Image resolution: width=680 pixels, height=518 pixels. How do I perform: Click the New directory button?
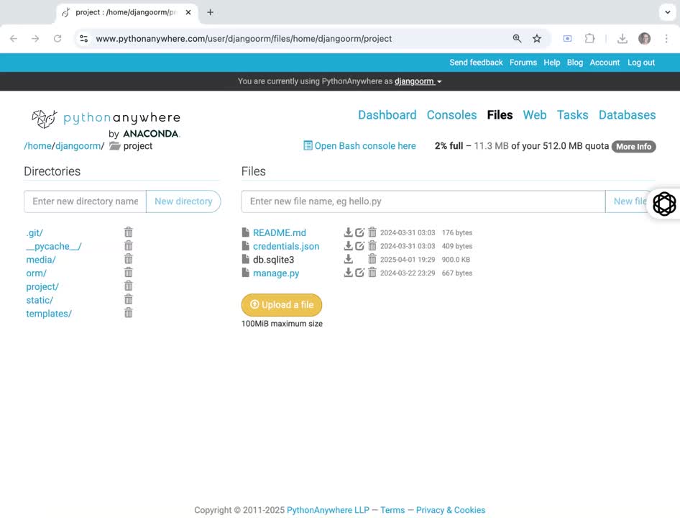(x=183, y=201)
